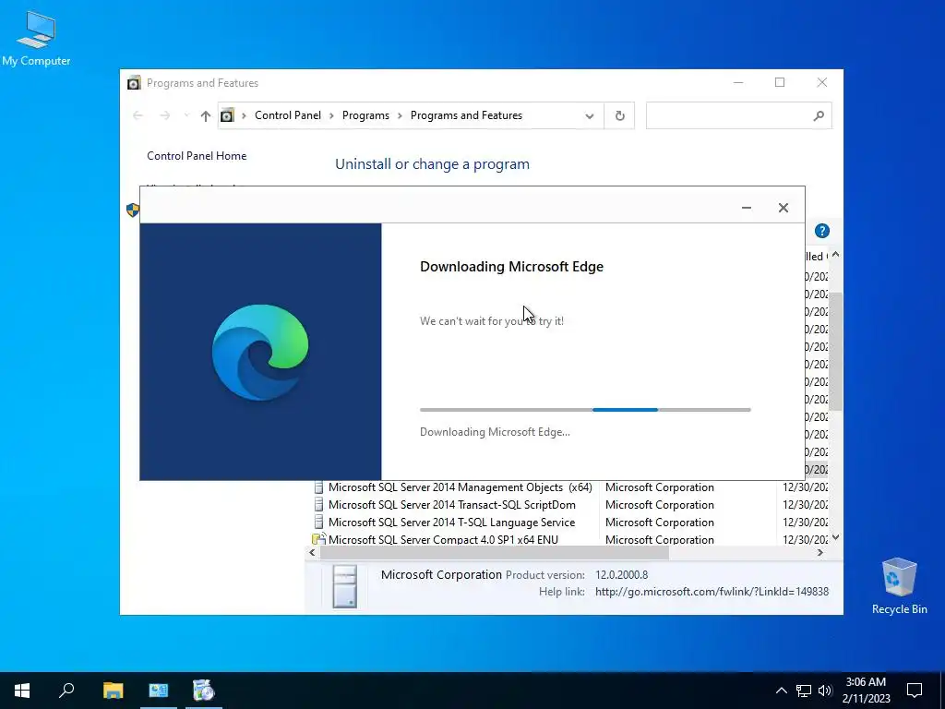Click the horizontal scrollbar thumb
This screenshot has width=945, height=709.
click(x=495, y=553)
